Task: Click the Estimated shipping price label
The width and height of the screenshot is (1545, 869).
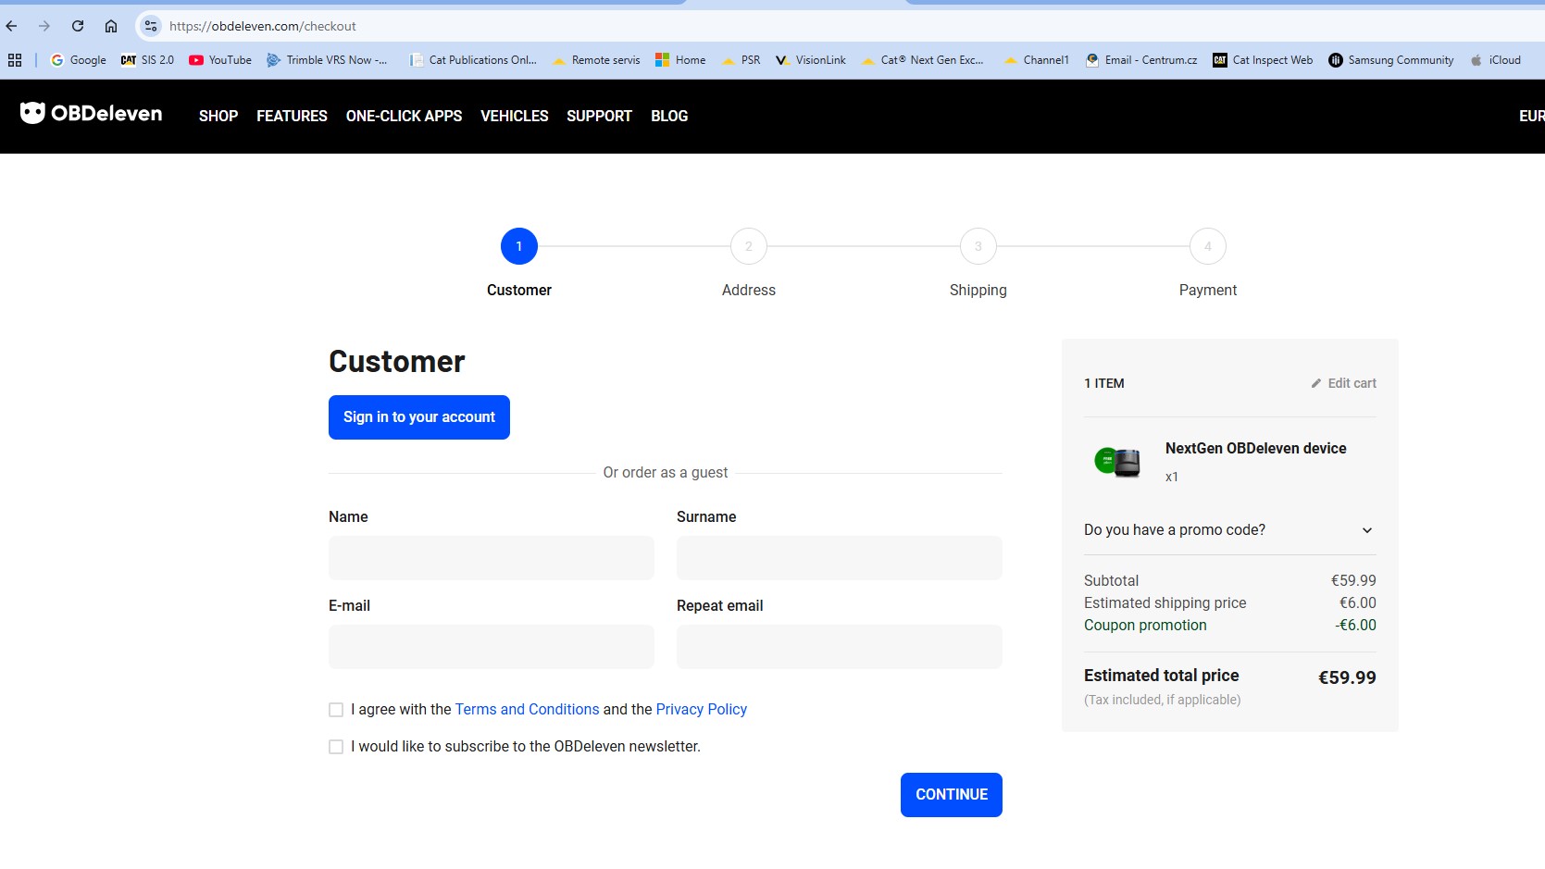Action: pos(1165,603)
